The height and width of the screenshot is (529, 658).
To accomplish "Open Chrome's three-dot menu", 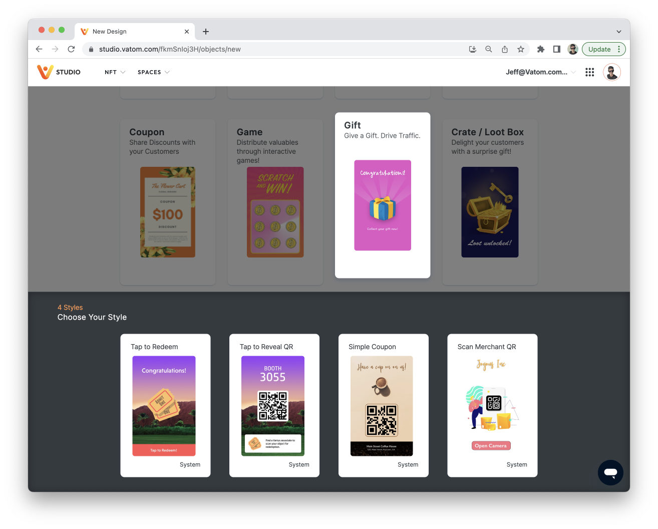I will tap(619, 49).
